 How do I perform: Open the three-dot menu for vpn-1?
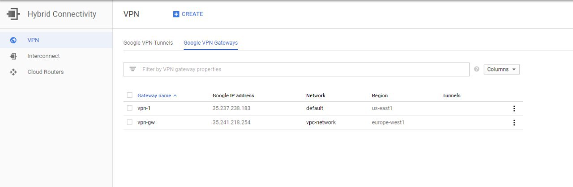pos(514,108)
